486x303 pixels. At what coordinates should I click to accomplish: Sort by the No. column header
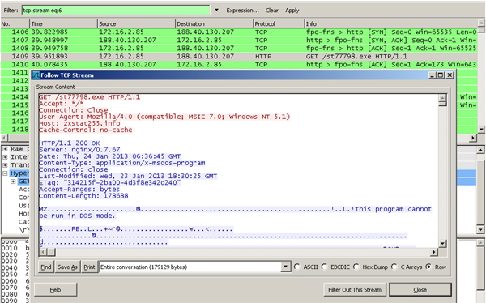15,23
